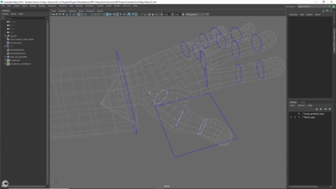The image size is (336, 189).
Task: Click the Outliner search field
Action: coord(25,18)
